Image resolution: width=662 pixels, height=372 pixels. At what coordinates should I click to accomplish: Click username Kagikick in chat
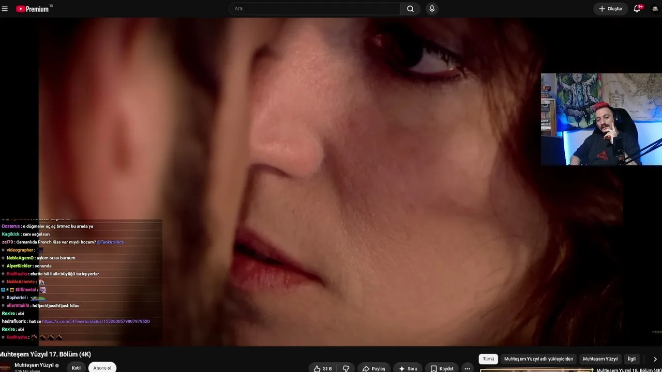tap(11, 234)
